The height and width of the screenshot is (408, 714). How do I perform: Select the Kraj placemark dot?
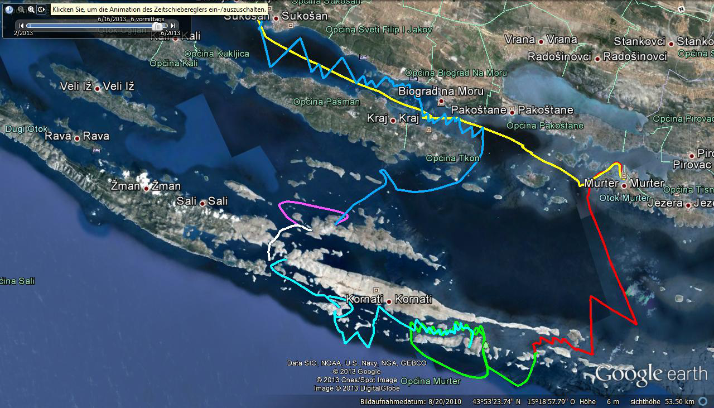tap(393, 120)
